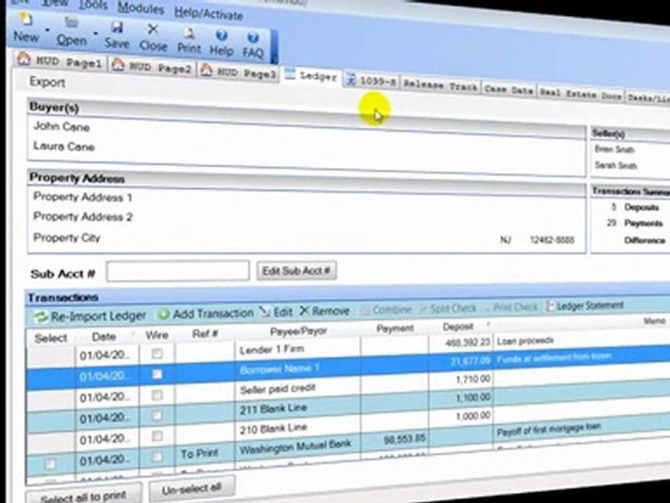Click the To Print reference cell
The image size is (670, 503).
click(204, 453)
